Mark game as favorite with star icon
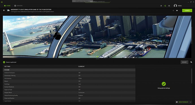Viewport: 195px width, 105px height. pyautogui.click(x=173, y=10)
